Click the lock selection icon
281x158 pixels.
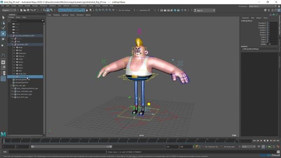(87, 10)
